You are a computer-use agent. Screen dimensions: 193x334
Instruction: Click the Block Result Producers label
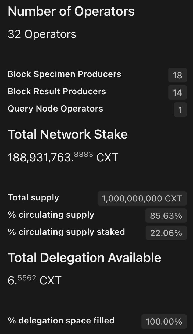point(57,91)
